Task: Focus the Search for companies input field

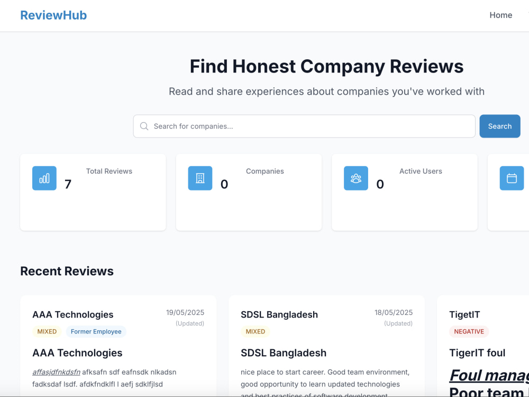Action: point(304,127)
